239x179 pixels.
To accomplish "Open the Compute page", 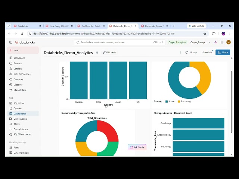I will click(18, 79).
